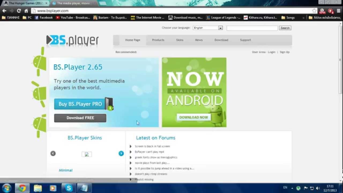
Task: Click the Search button
Action: pyautogui.click(x=285, y=28)
